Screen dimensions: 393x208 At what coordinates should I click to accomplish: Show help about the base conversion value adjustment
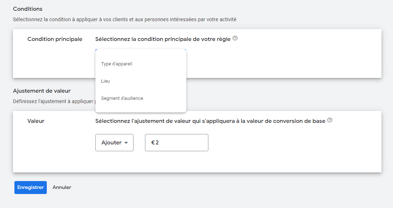point(329,121)
